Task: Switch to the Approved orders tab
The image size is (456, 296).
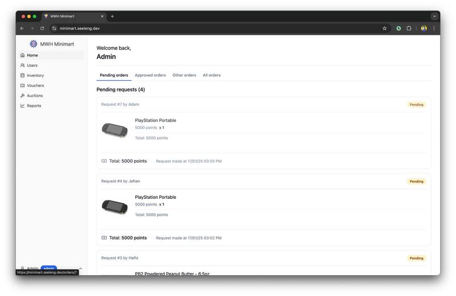Action: coord(150,75)
